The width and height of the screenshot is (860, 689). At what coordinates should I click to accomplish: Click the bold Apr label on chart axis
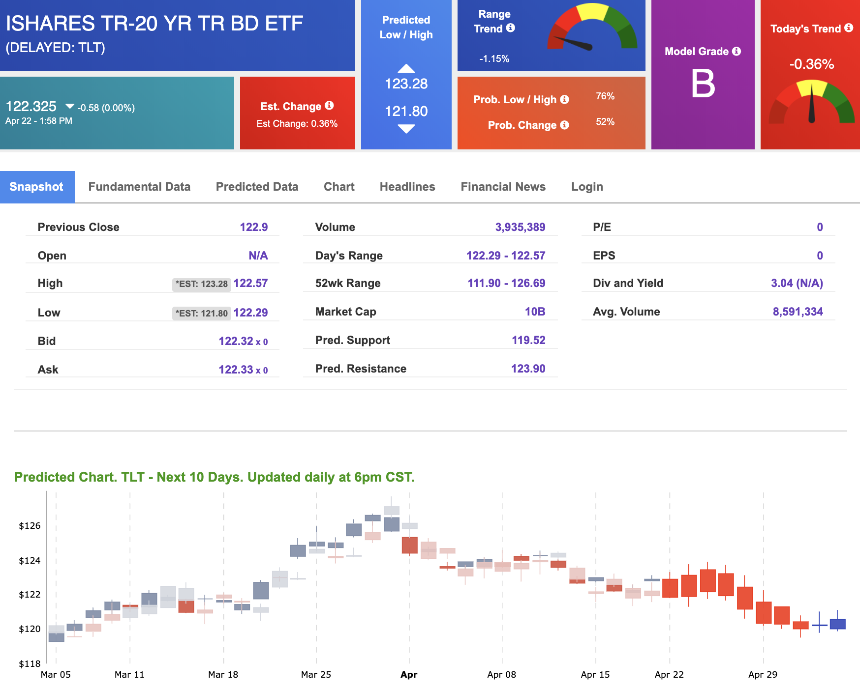click(x=409, y=675)
